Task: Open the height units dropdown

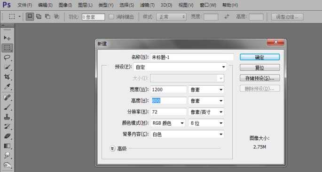Action: [x=206, y=101]
